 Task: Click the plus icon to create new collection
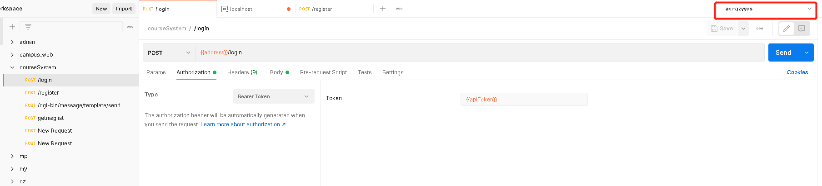click(x=12, y=27)
